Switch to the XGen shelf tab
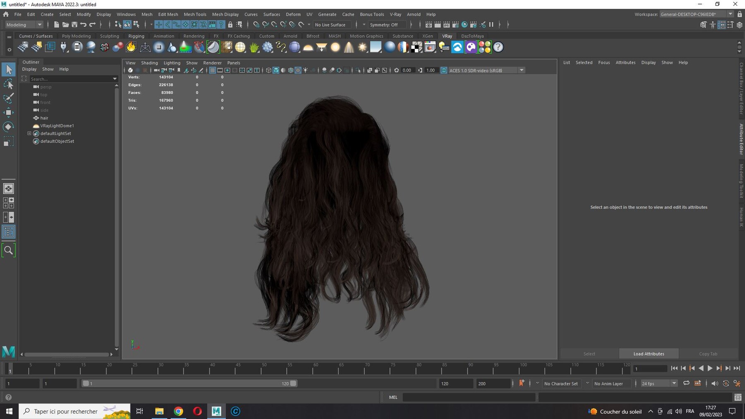 [x=428, y=36]
